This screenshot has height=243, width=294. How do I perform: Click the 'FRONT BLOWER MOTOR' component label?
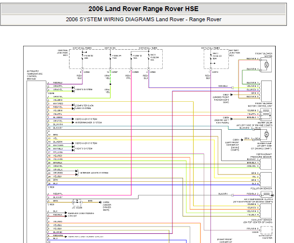[x=264, y=54]
